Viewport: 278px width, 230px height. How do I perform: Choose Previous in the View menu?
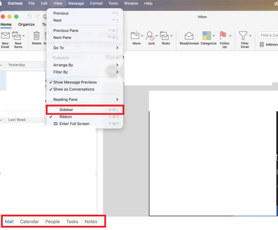[85, 13]
